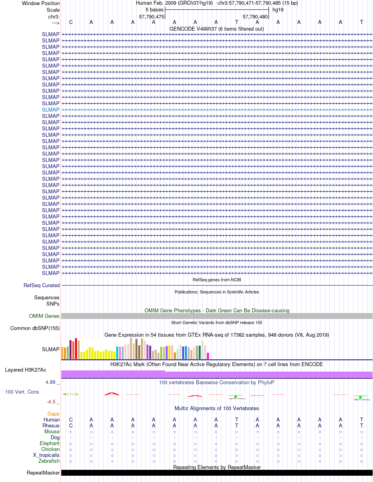Click the Scale label in ruler
Image resolution: width=373 pixels, height=482 pixels.
[53, 10]
